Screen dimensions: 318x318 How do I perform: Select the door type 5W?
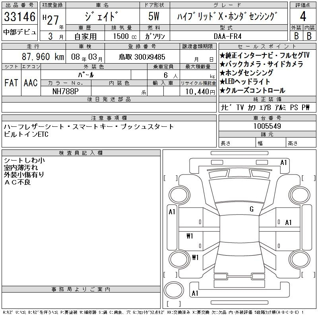(x=154, y=16)
